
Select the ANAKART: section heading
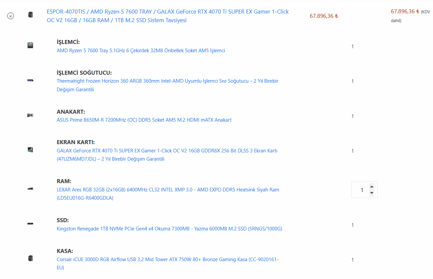click(71, 112)
